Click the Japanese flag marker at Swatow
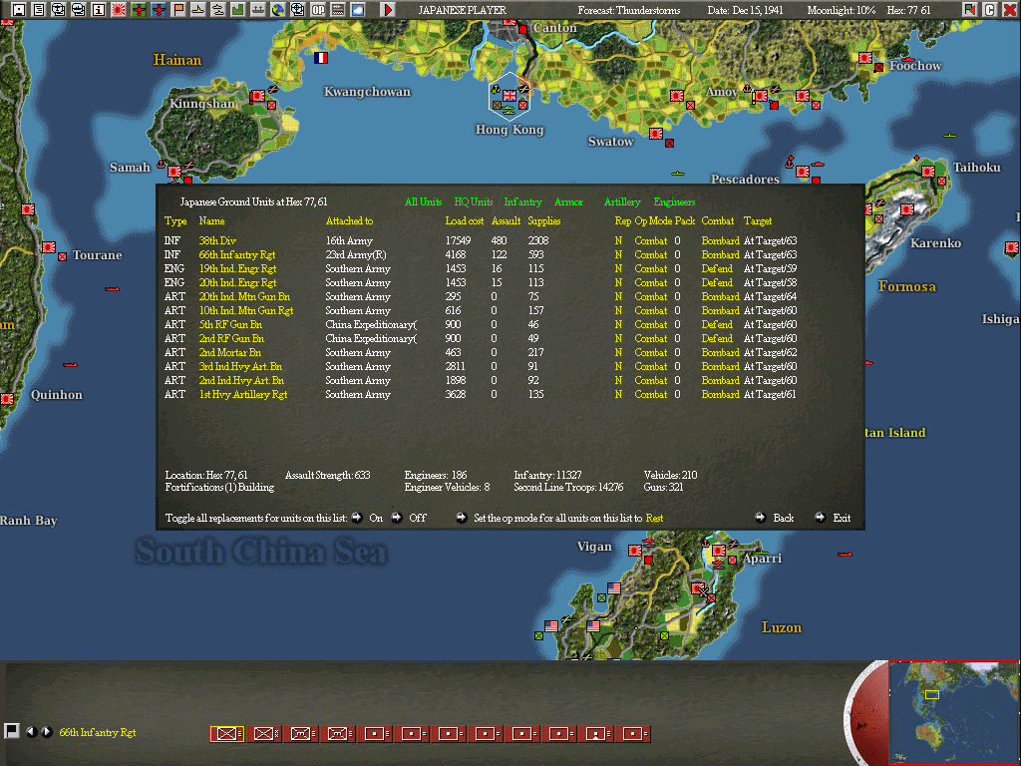This screenshot has width=1021, height=766. [656, 134]
